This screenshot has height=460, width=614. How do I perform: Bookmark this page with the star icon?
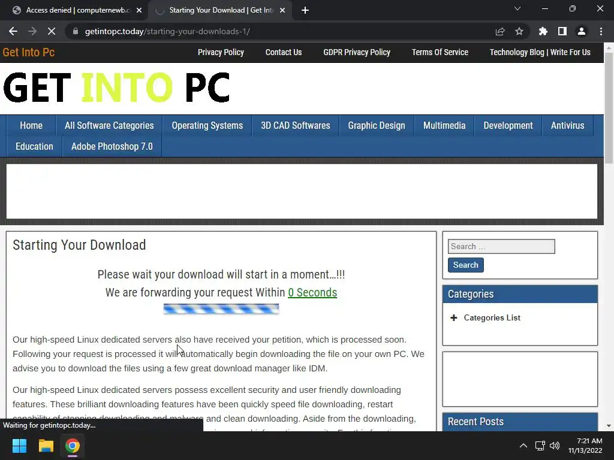519,31
